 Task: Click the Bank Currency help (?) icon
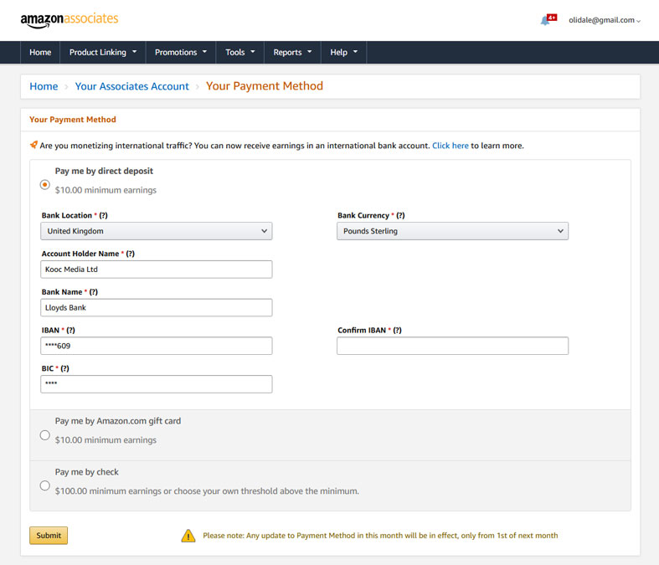point(400,216)
